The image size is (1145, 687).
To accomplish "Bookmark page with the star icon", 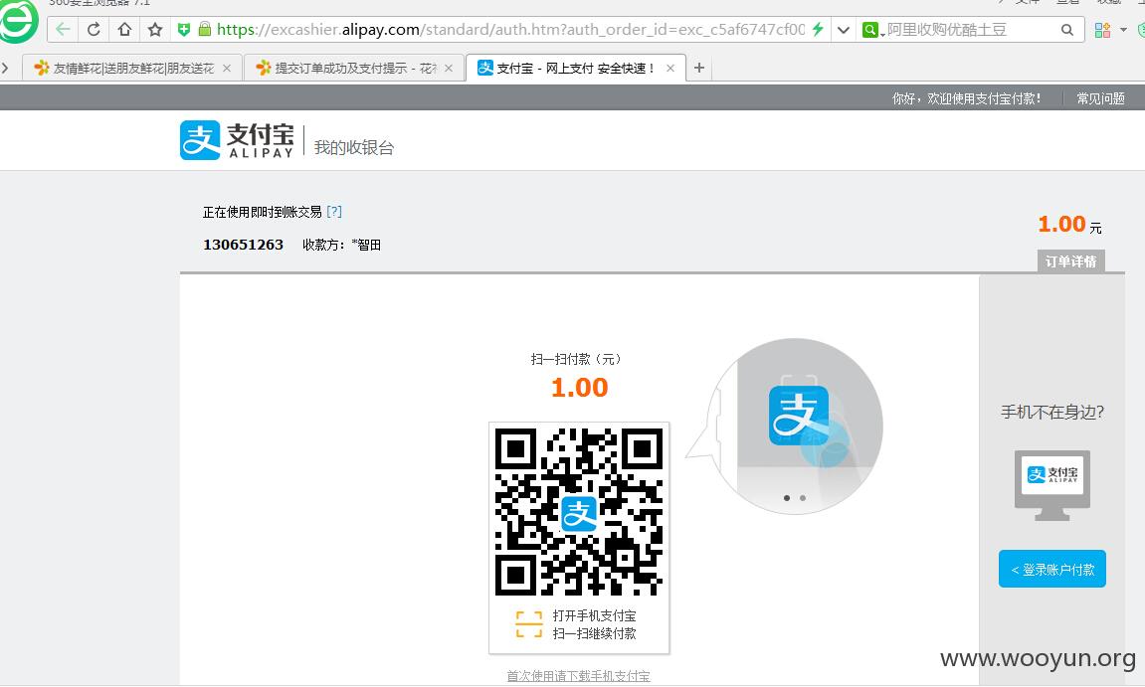I will [155, 29].
